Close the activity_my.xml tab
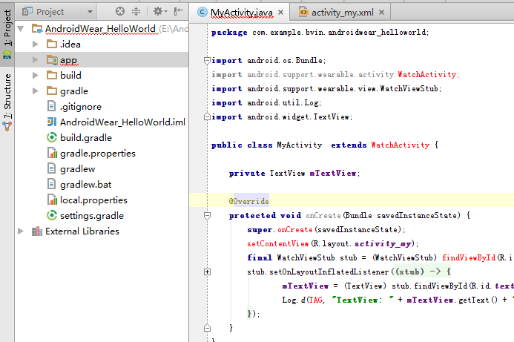Image resolution: width=514 pixels, height=342 pixels. pyautogui.click(x=381, y=13)
